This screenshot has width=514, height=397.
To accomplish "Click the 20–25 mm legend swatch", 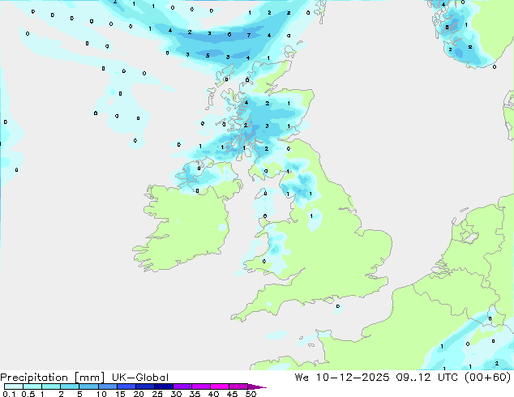I will tap(144, 386).
